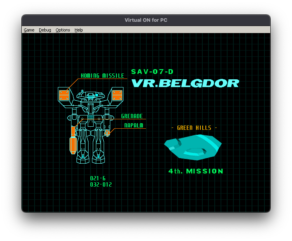292x241 pixels.
Task: Click the 021·6 readout
Action: (x=98, y=178)
